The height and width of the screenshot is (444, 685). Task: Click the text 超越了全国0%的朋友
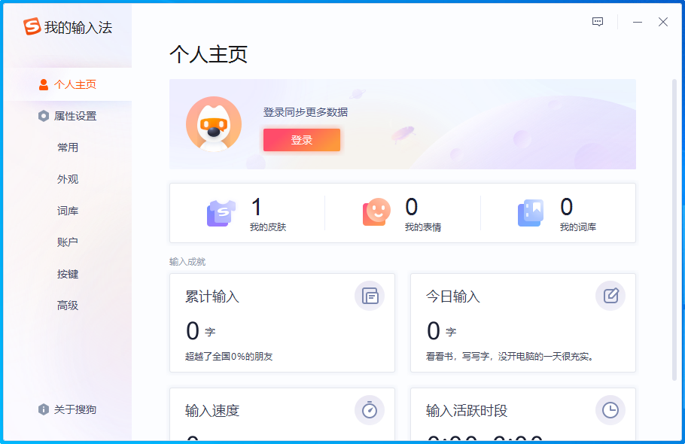[229, 357]
